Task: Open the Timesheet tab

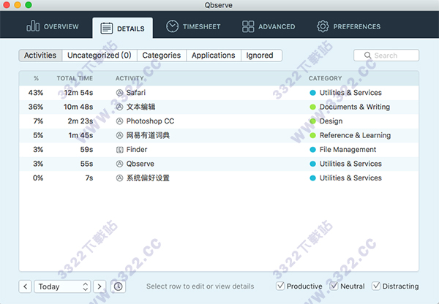Action: tap(193, 26)
